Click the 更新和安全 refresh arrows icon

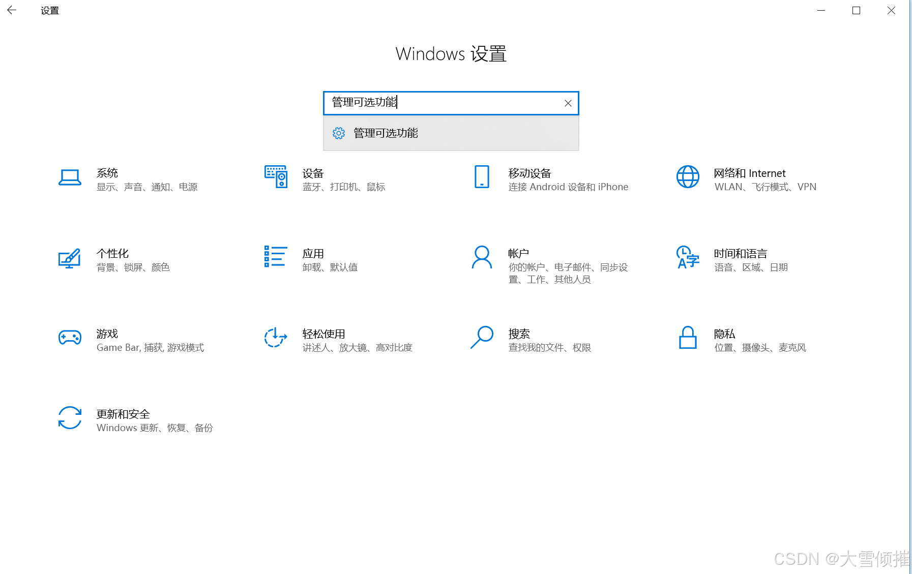[x=70, y=417]
